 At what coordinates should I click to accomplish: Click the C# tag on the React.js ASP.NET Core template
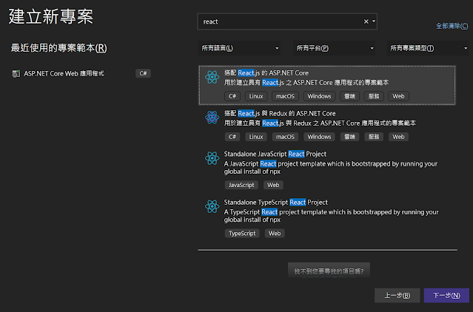[x=232, y=96]
